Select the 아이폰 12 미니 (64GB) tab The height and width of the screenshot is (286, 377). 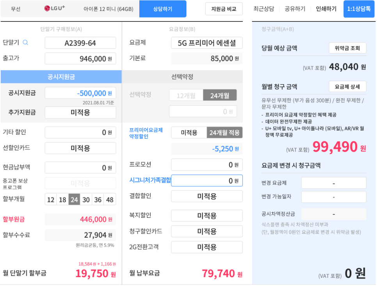[x=108, y=9]
